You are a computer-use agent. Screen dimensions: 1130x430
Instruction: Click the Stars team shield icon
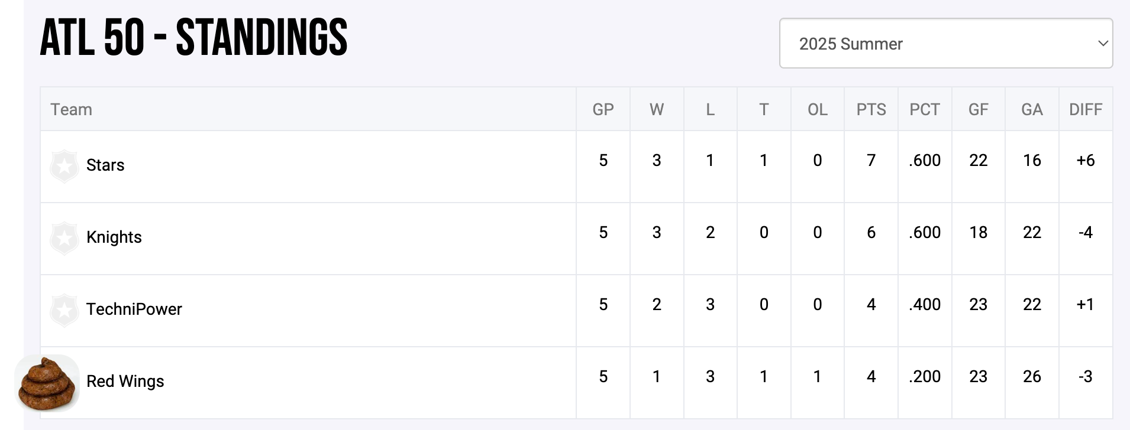[x=64, y=166]
